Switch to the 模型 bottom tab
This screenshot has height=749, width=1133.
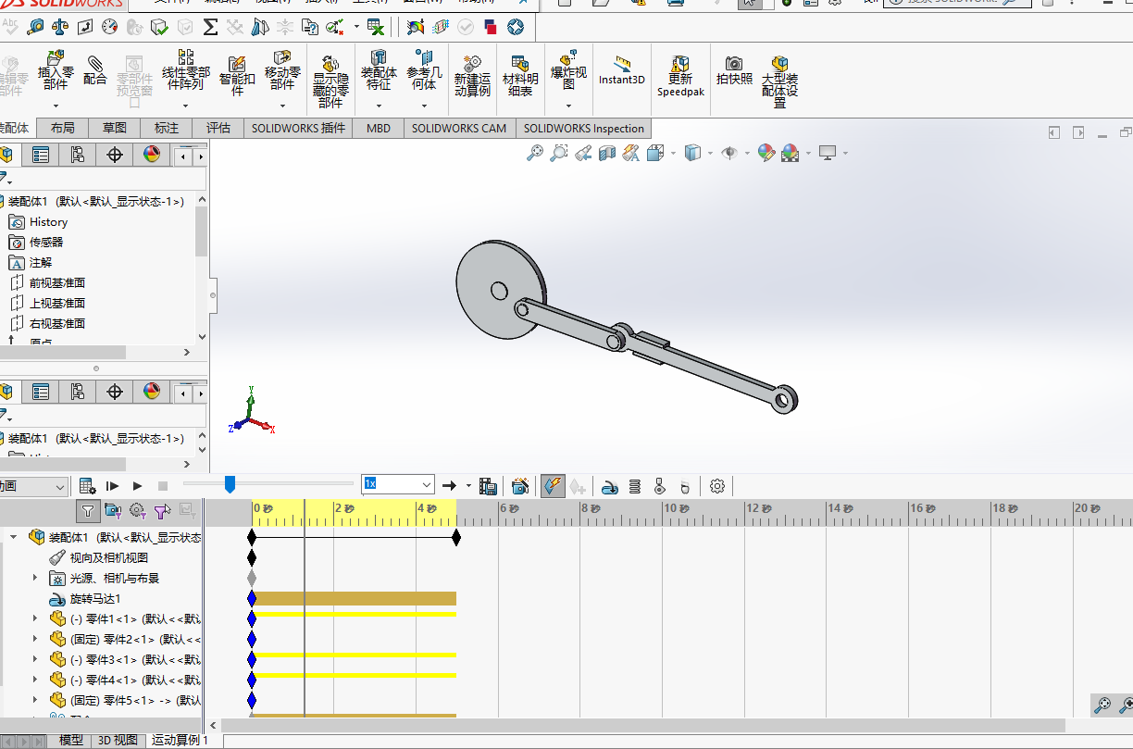[71, 740]
